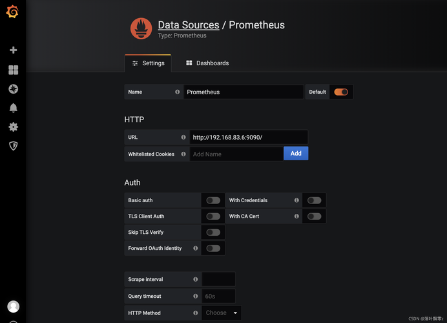Click the HTTP section heading
Screen dimensions: 447x323
[x=134, y=119]
